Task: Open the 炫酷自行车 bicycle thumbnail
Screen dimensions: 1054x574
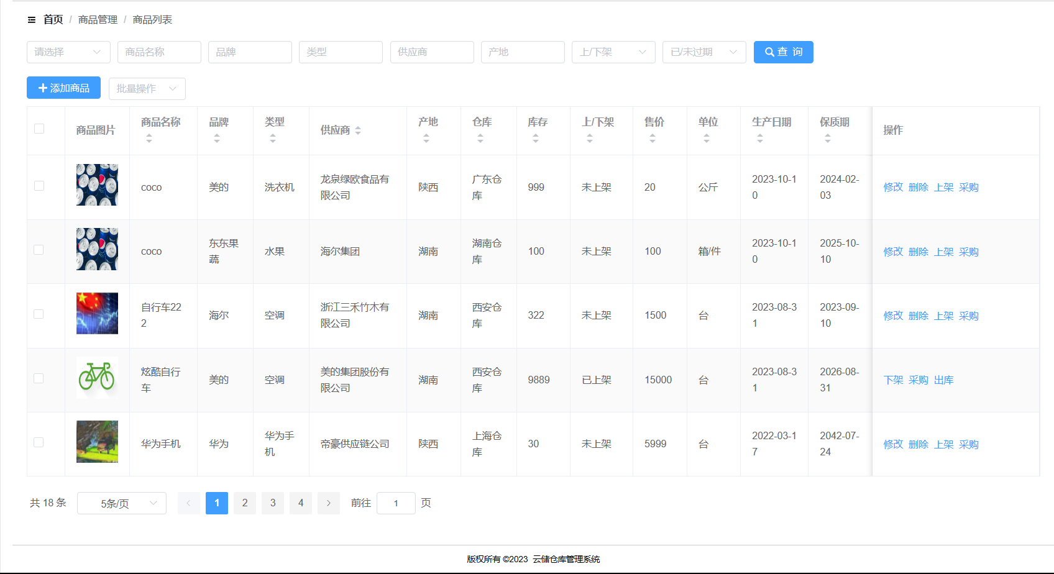Action: pyautogui.click(x=97, y=378)
